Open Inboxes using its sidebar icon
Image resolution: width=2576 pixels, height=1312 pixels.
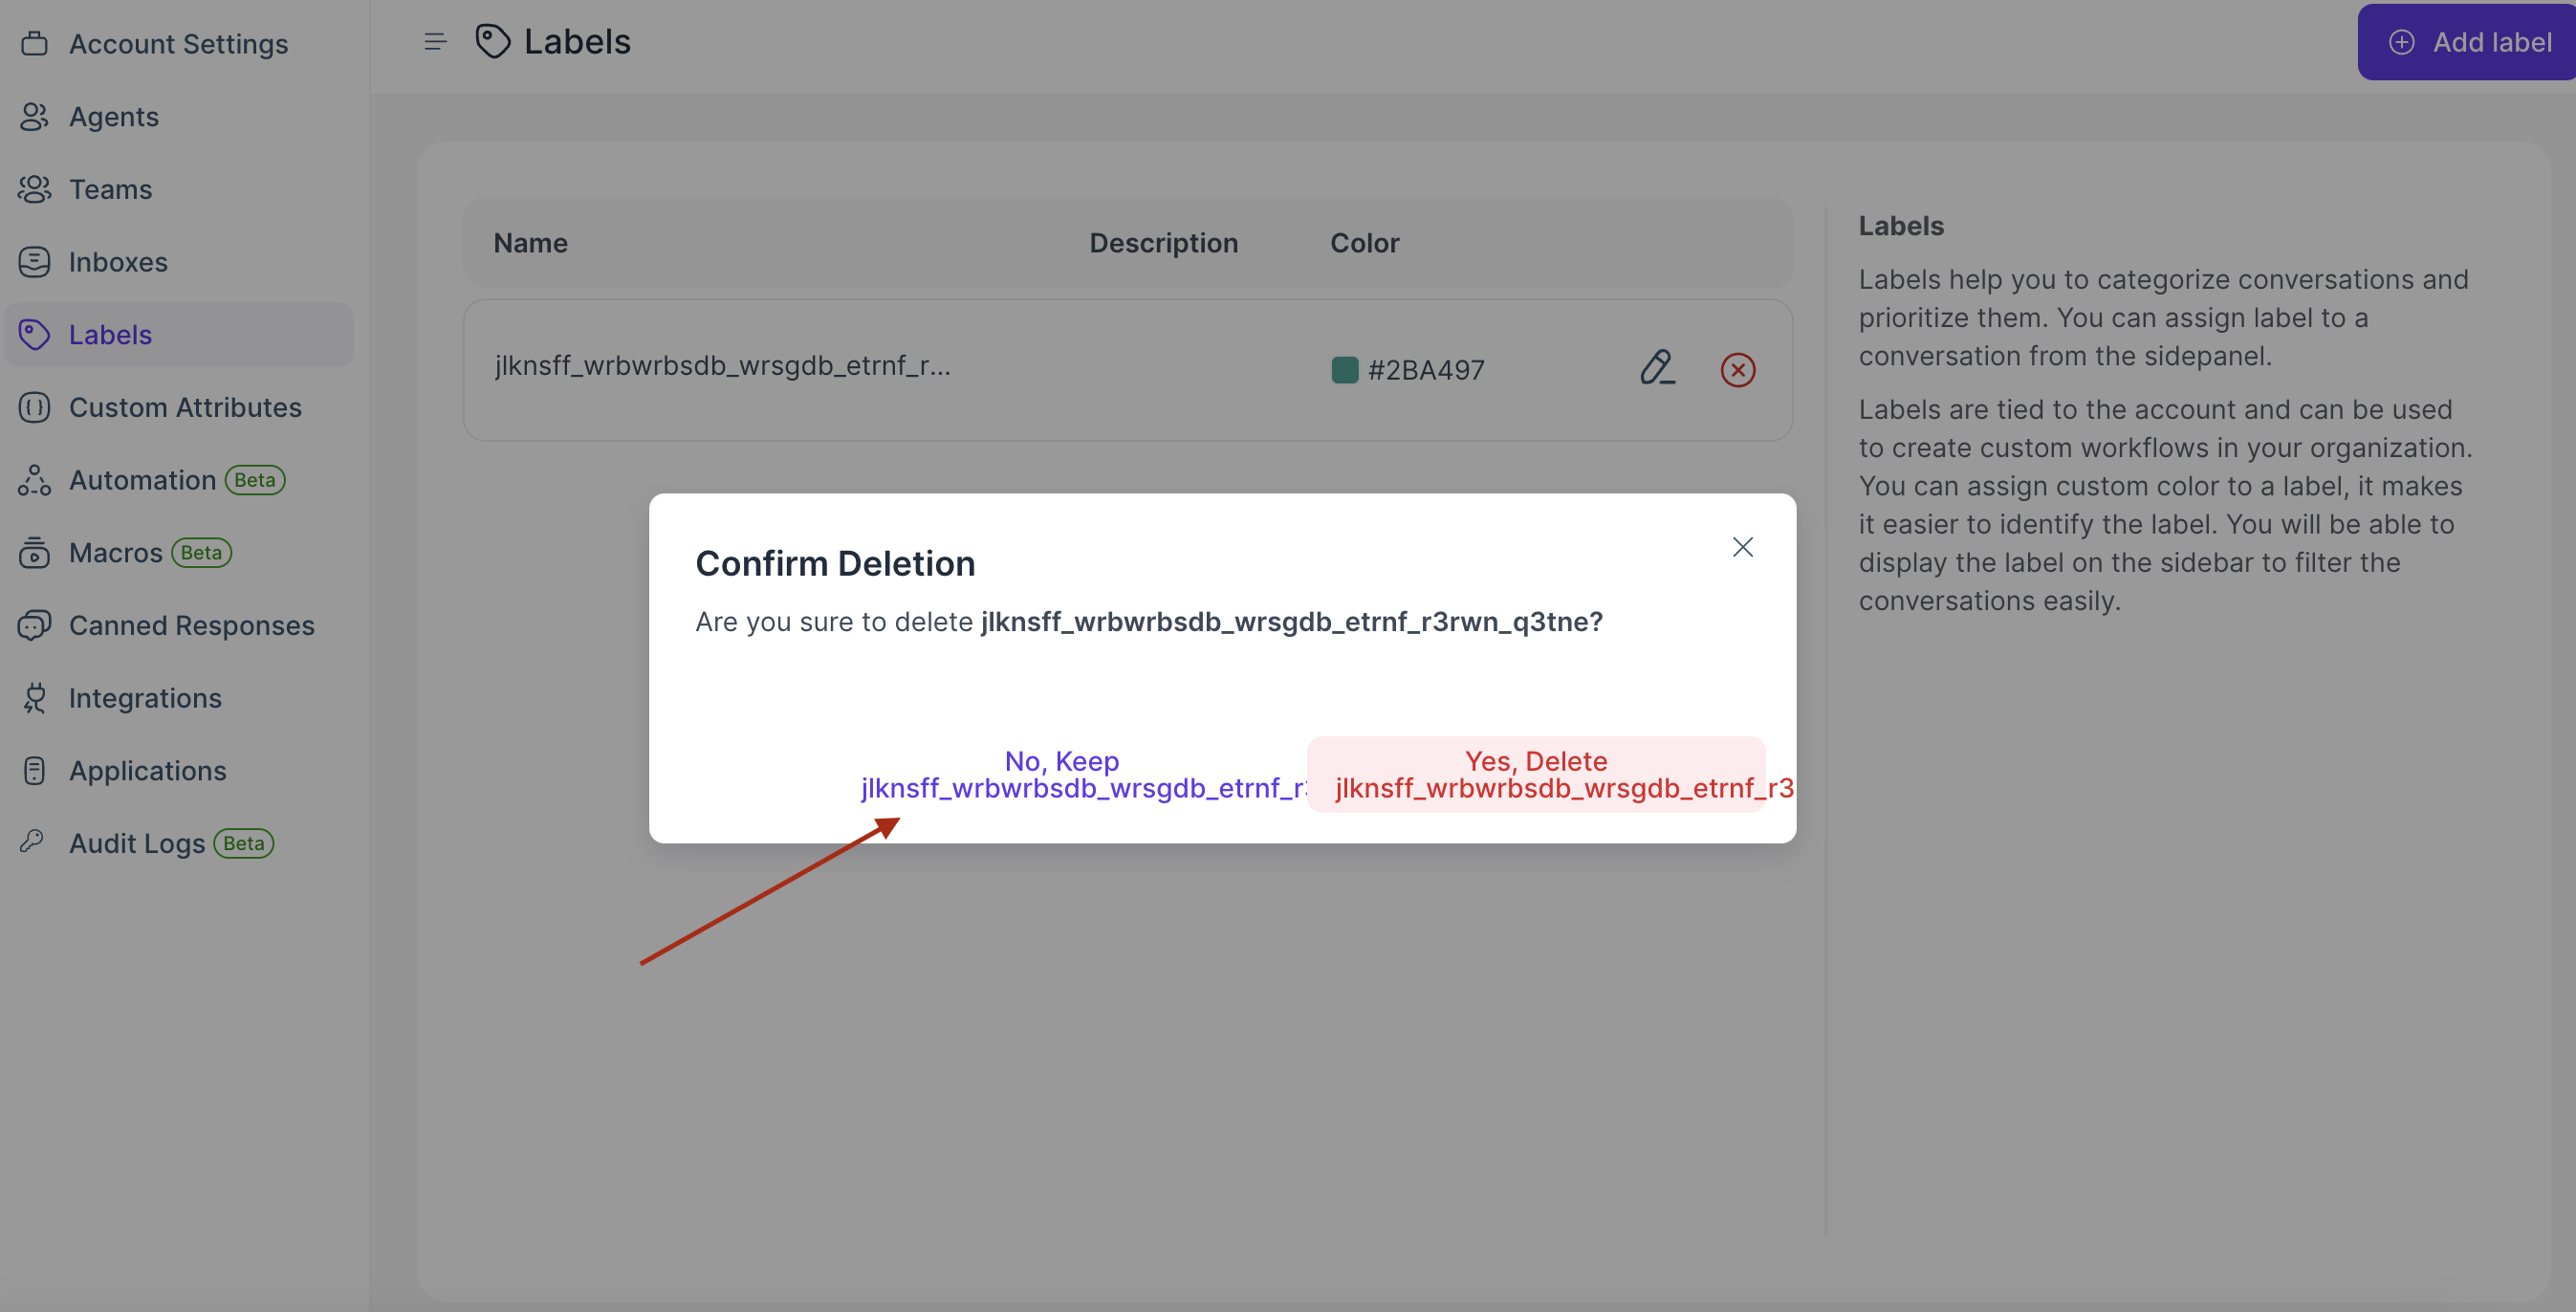(x=34, y=261)
